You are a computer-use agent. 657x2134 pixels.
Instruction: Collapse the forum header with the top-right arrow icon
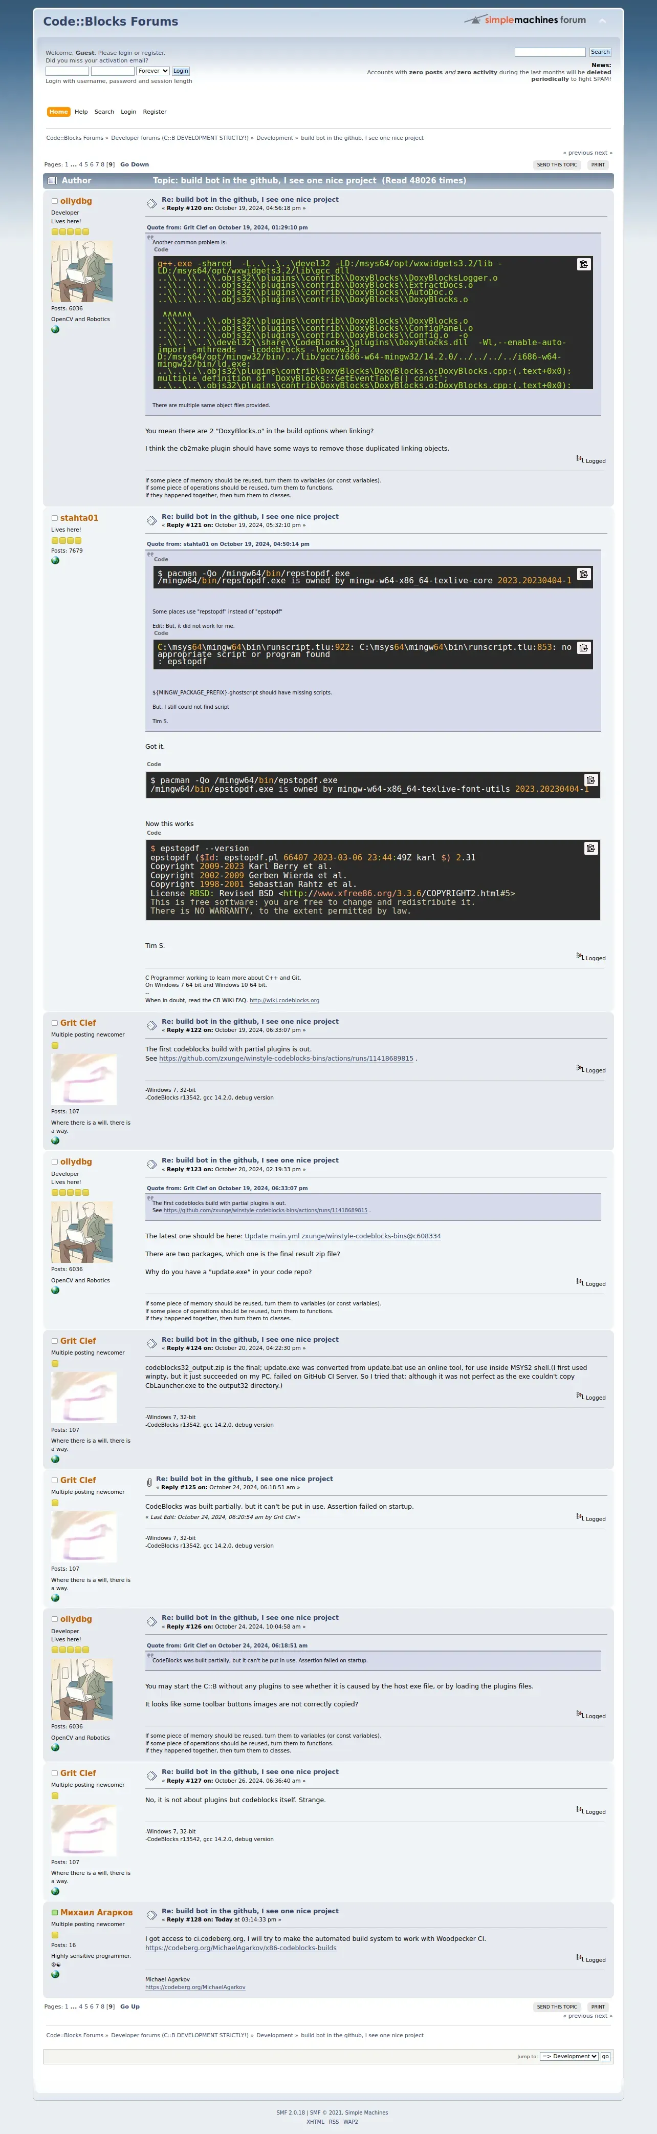[602, 20]
